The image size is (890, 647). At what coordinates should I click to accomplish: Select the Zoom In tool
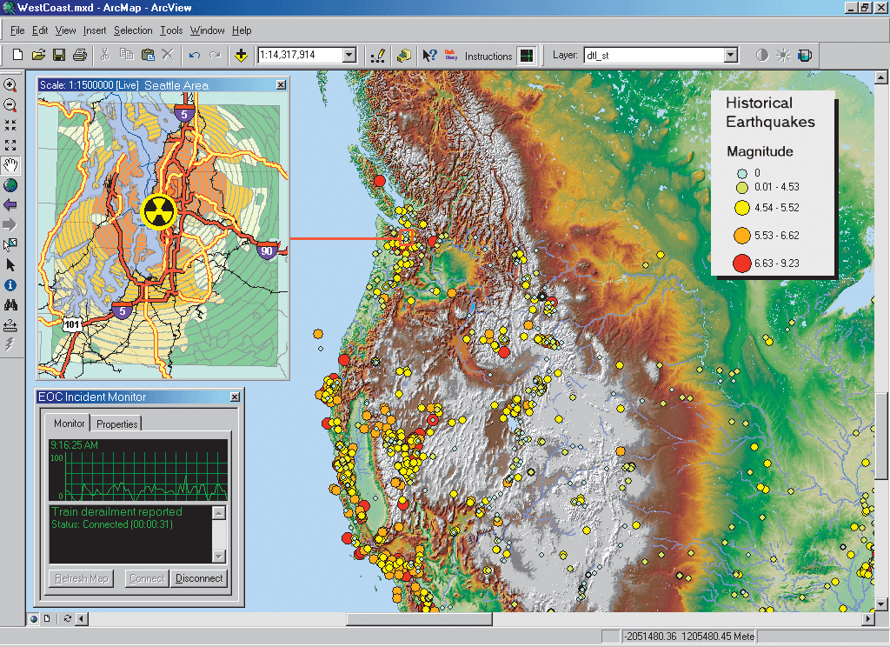point(10,86)
